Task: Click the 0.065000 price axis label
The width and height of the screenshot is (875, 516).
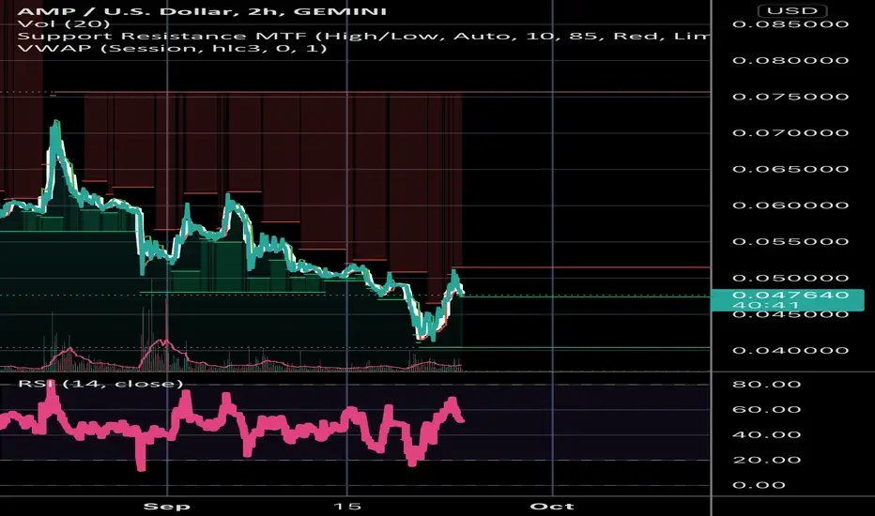Action: point(791,169)
